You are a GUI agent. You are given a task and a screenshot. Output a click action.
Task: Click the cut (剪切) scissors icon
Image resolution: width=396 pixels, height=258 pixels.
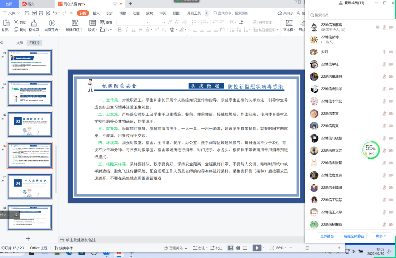tap(16, 22)
